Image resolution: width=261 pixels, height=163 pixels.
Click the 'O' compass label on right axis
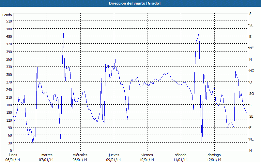point(251,82)
